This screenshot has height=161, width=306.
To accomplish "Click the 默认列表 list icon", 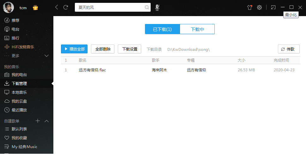I will 7,129.
